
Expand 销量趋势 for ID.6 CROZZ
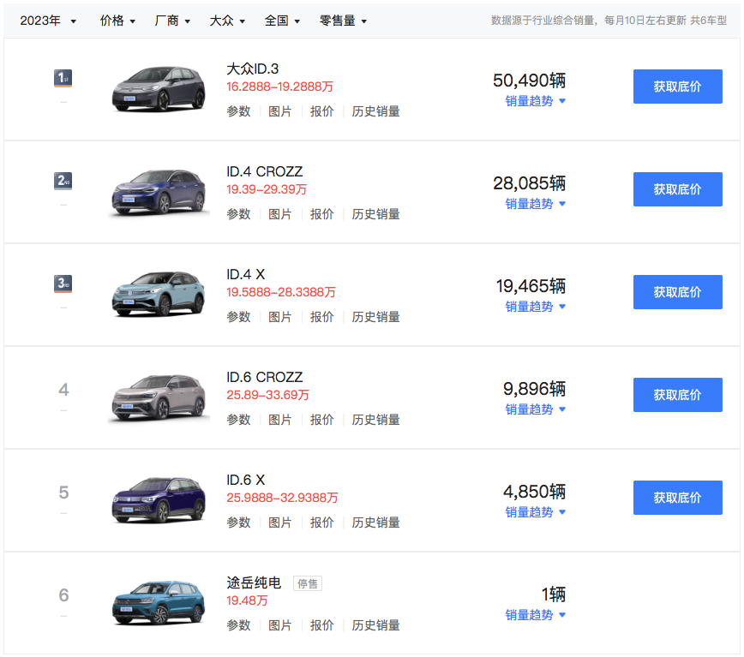tap(535, 409)
